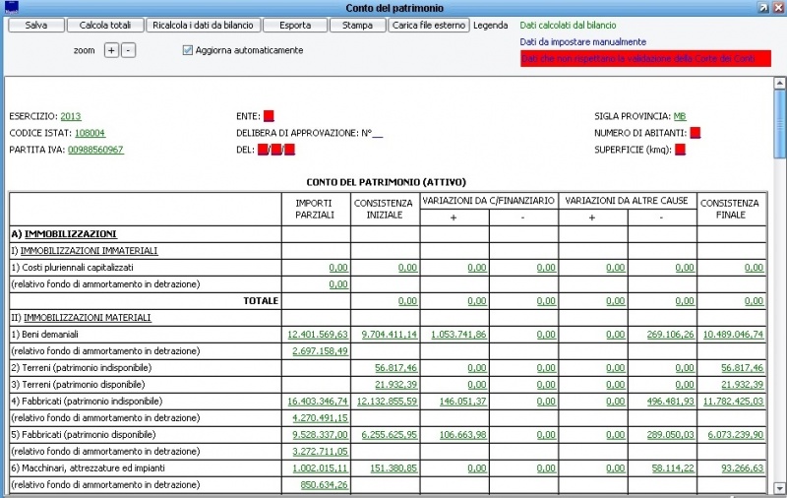Restore window using title bar arrow icon
The height and width of the screenshot is (498, 787).
tap(763, 8)
